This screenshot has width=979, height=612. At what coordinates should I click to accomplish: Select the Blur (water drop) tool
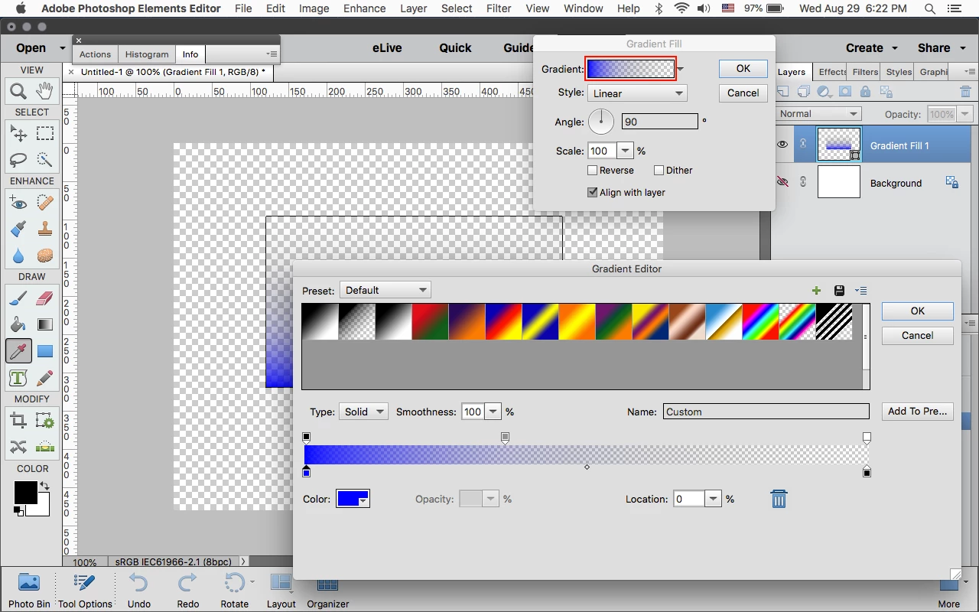tap(18, 256)
